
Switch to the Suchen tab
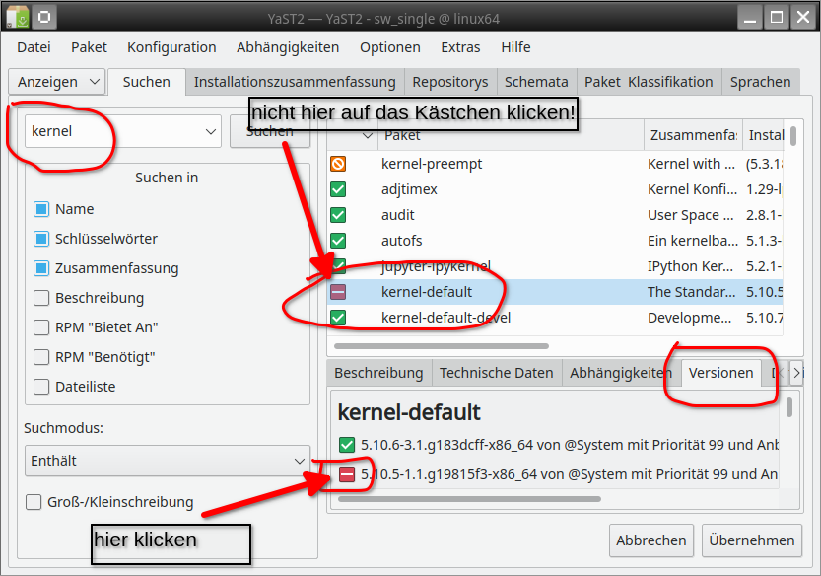(147, 82)
